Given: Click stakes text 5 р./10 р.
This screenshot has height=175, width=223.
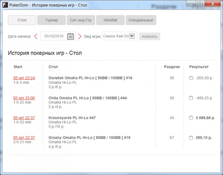Looking at the screenshot, I should click(56, 126).
